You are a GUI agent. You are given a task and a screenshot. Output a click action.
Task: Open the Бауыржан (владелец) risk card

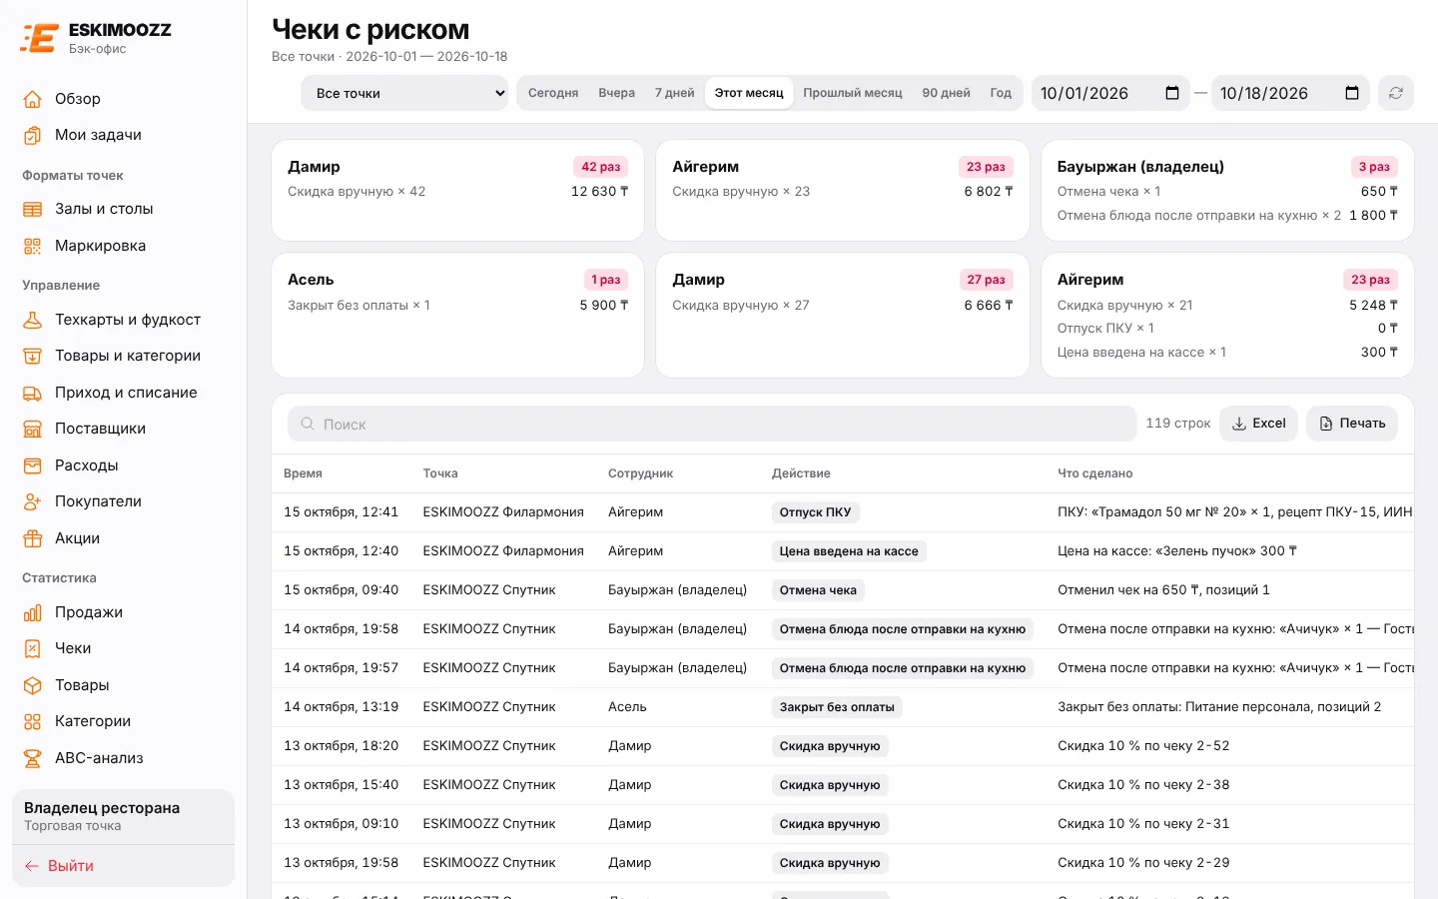(x=1227, y=190)
